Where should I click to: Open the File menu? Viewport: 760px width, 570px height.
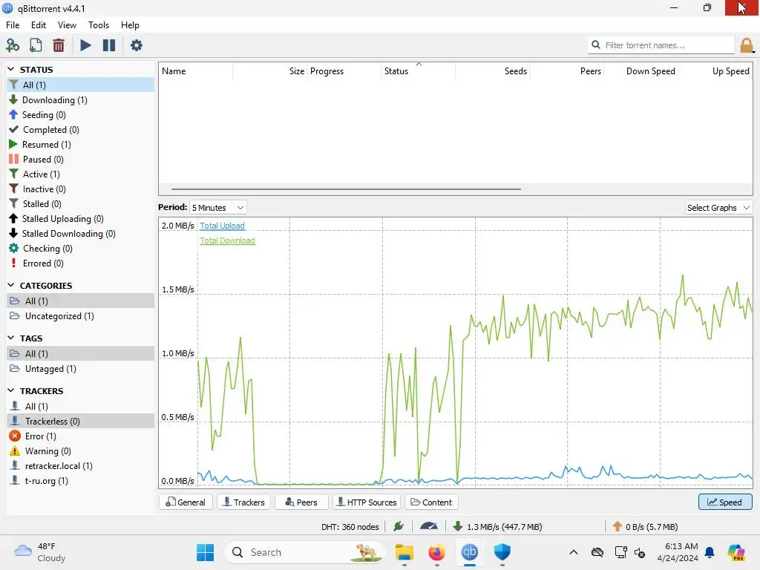(x=13, y=25)
